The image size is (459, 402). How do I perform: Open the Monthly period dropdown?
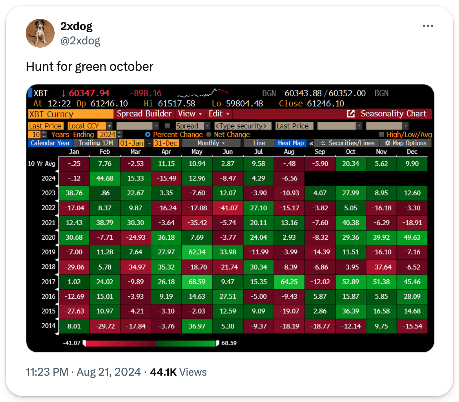211,143
